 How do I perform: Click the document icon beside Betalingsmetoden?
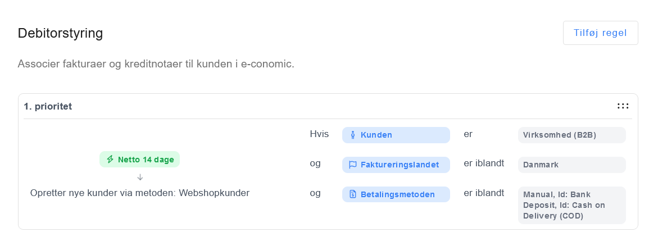(353, 194)
